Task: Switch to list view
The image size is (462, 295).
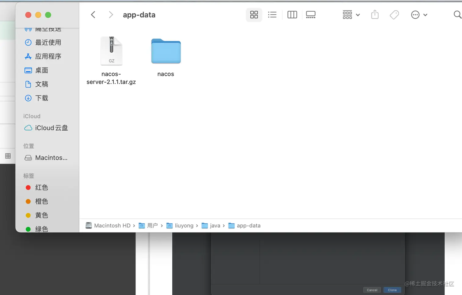Action: click(272, 15)
